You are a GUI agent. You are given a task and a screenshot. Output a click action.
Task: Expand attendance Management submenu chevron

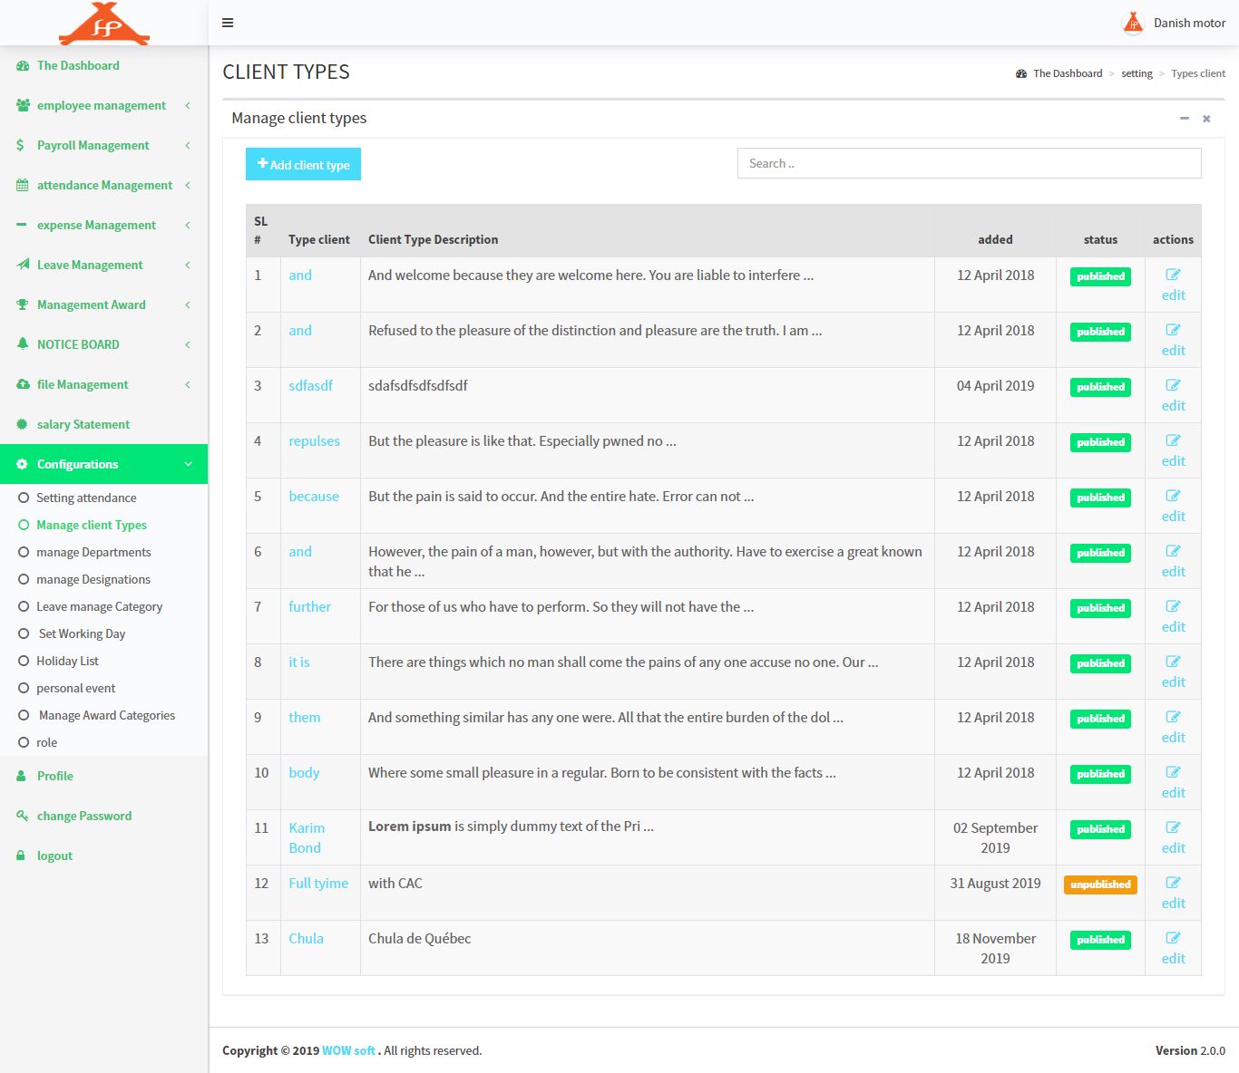pyautogui.click(x=188, y=185)
